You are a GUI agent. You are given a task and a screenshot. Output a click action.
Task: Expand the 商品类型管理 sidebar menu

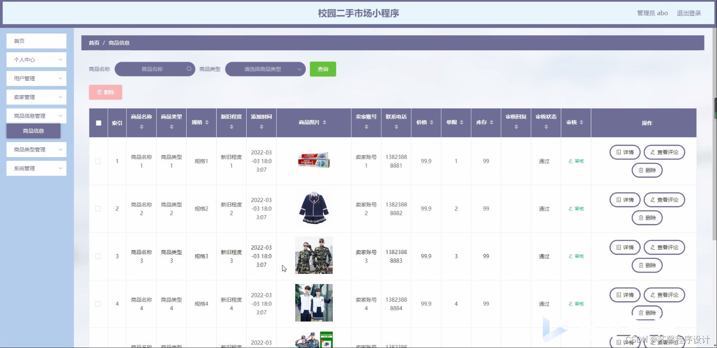(x=36, y=150)
